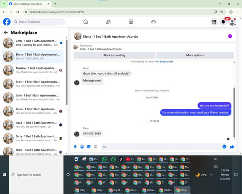Screen dimensions: 242x194
Task: Click the Chrome address bar URL
Action: (x=57, y=12)
